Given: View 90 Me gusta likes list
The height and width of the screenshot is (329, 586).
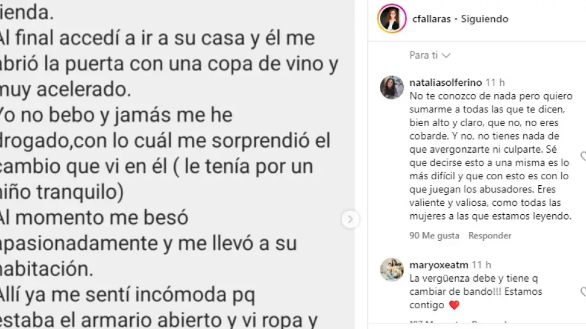Looking at the screenshot, I should coord(434,236).
